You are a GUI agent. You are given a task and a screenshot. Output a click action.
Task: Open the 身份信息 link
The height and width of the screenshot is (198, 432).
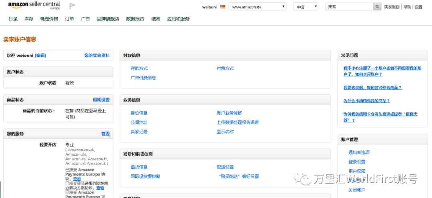139,113
